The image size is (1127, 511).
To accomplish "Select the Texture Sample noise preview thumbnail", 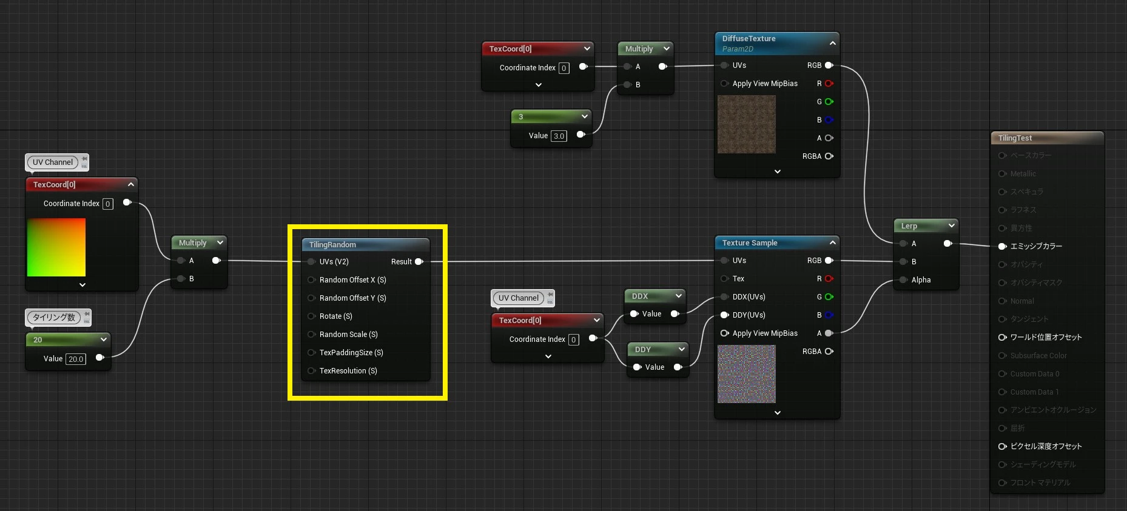I will 747,374.
